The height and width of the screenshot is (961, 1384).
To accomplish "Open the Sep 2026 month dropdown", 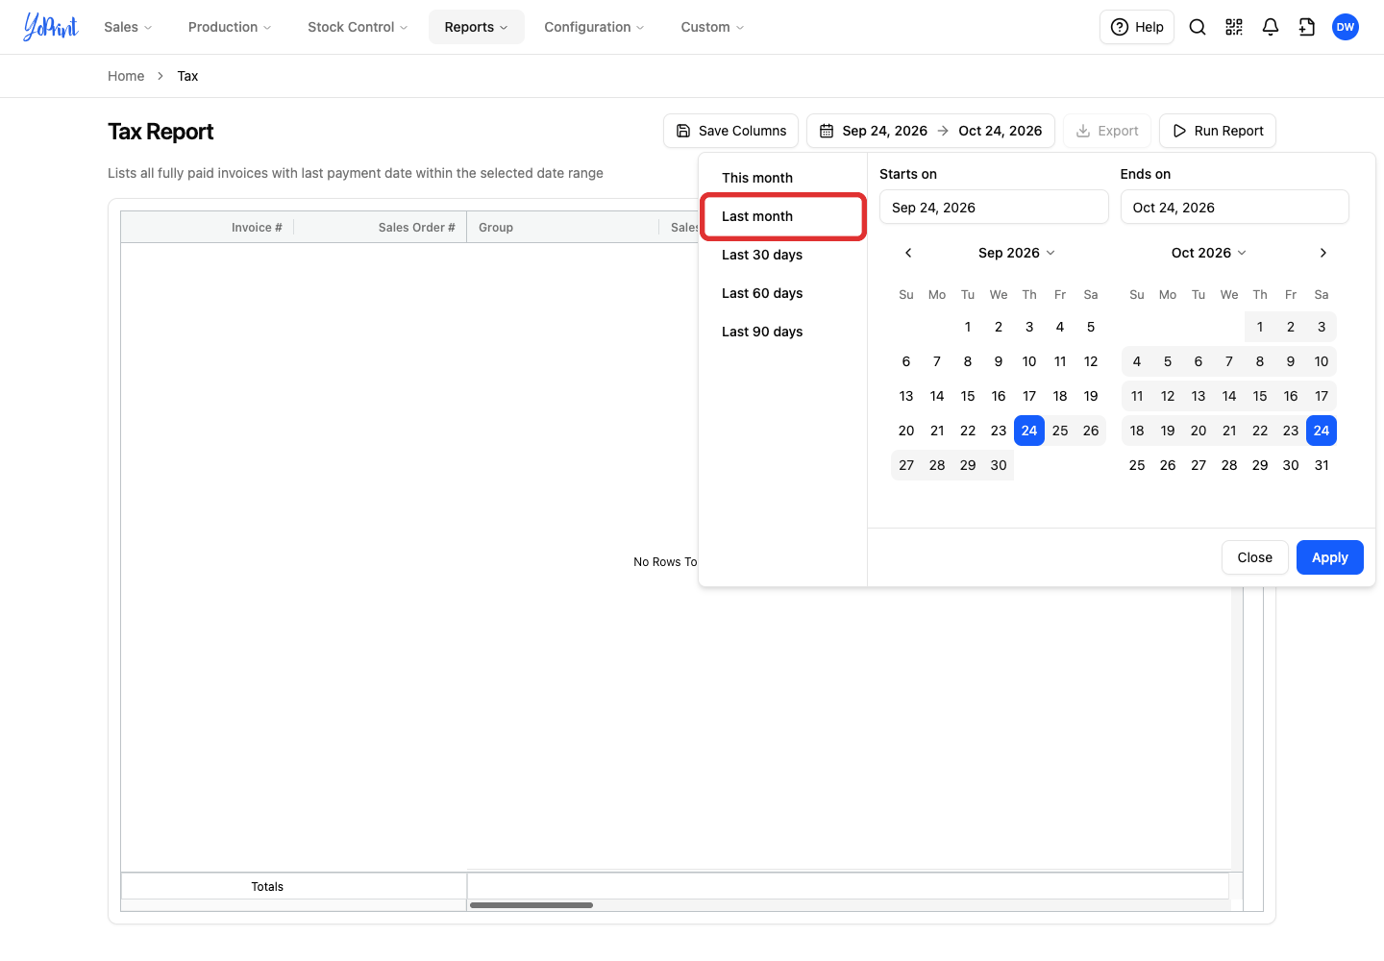I will click(1017, 253).
